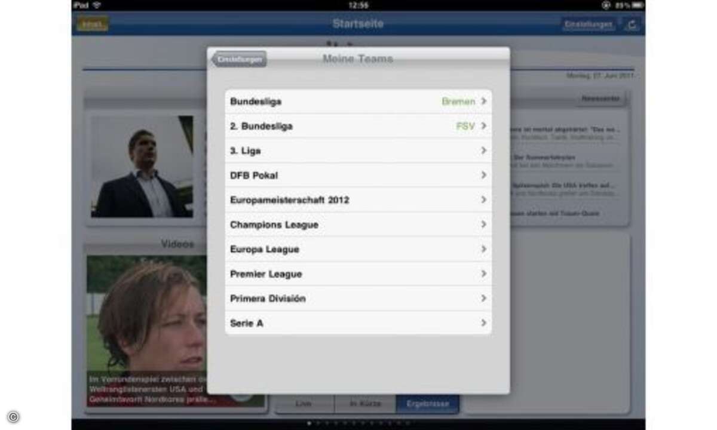Open the Bundesliga team selection row
The height and width of the screenshot is (430, 717).
358,102
